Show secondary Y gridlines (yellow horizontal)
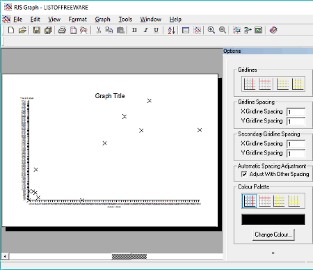The image size is (313, 270). 298,84
